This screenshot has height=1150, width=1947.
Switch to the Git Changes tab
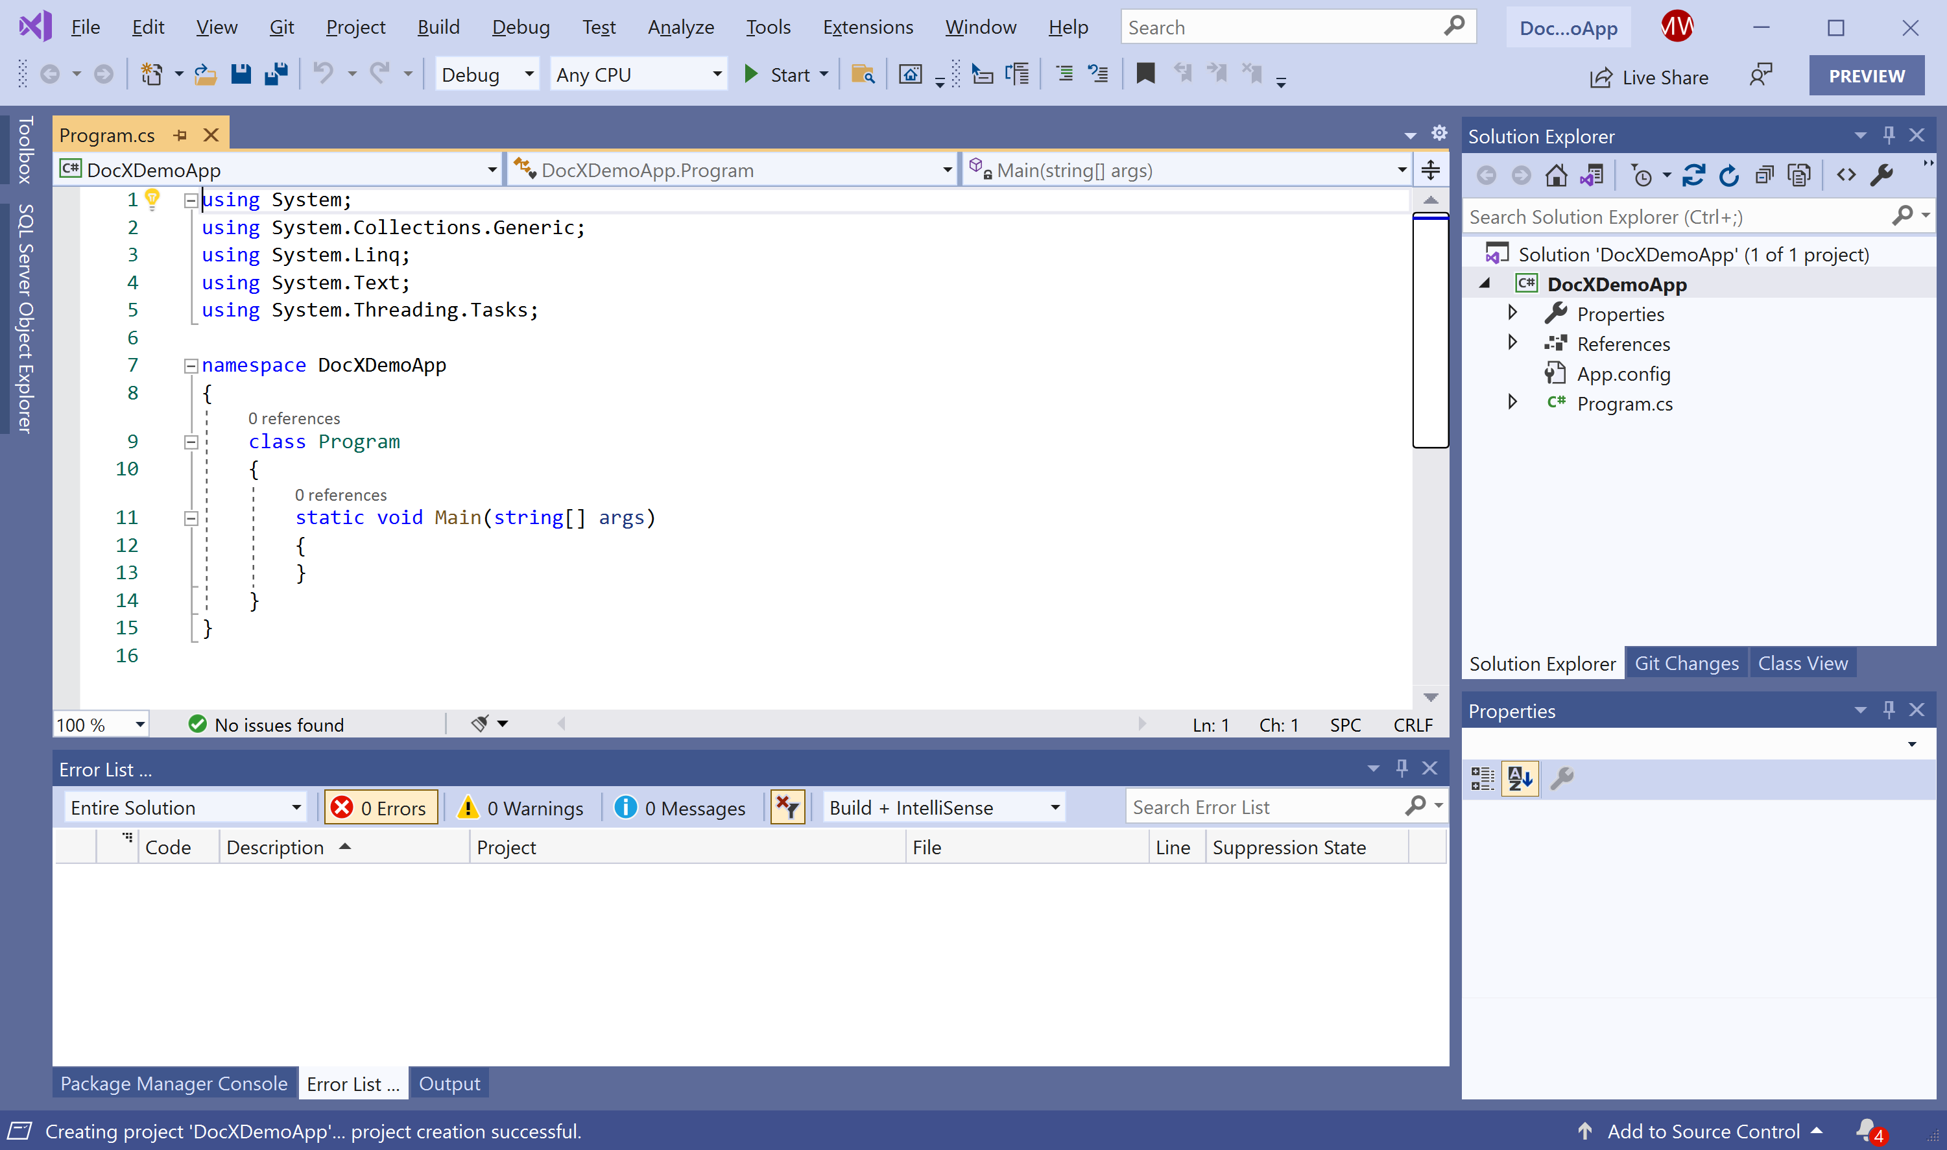point(1686,664)
